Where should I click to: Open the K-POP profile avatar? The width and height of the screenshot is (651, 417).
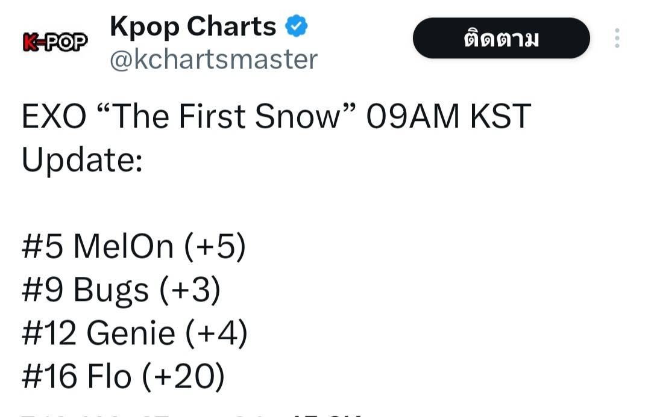pyautogui.click(x=55, y=42)
